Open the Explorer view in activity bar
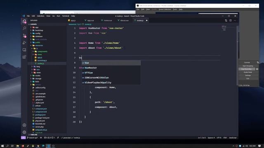Viewport: 264px width, 148px height. point(24,21)
